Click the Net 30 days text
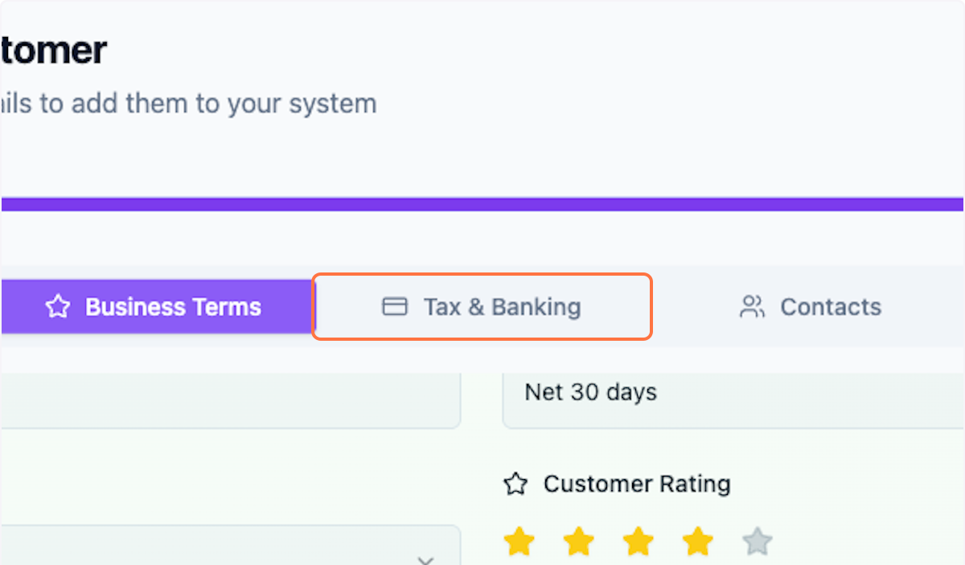The image size is (965, 565). click(590, 392)
